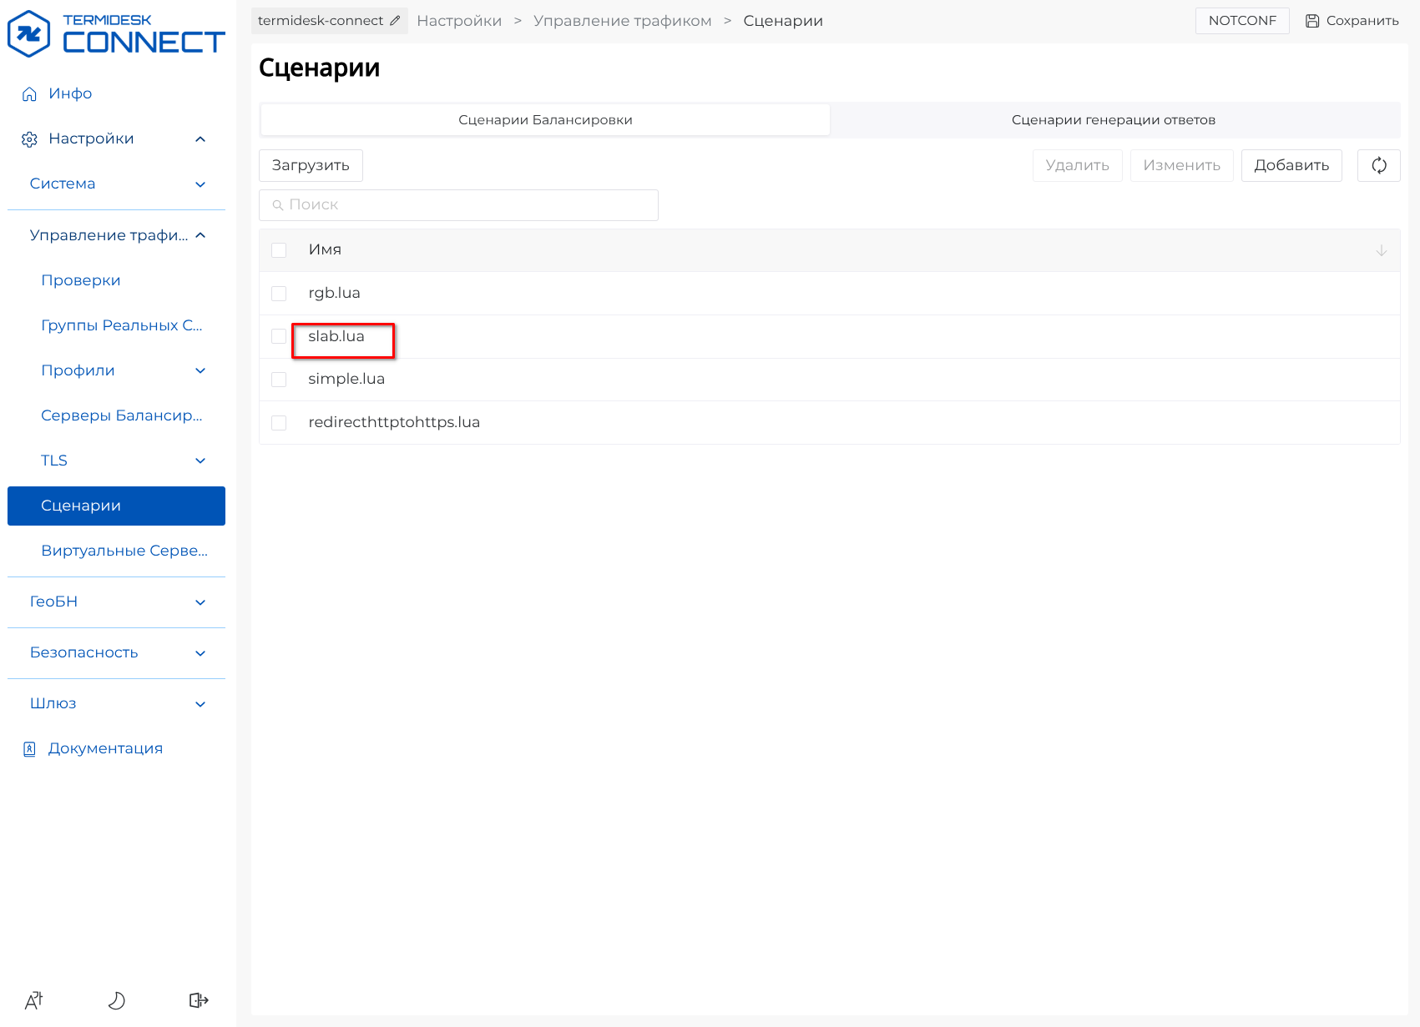
Task: Open Проверки in the sidebar
Action: click(81, 280)
